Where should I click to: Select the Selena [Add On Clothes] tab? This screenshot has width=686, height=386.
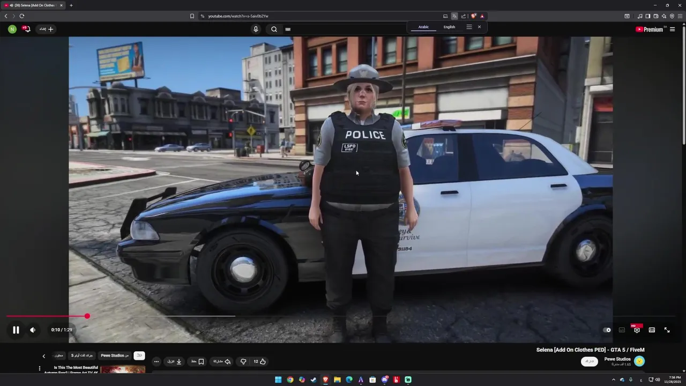[33, 5]
